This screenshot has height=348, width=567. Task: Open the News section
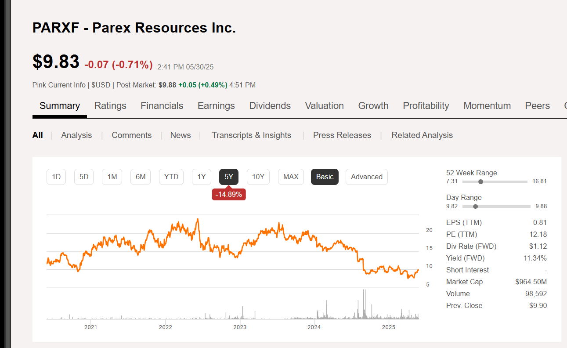pos(181,135)
